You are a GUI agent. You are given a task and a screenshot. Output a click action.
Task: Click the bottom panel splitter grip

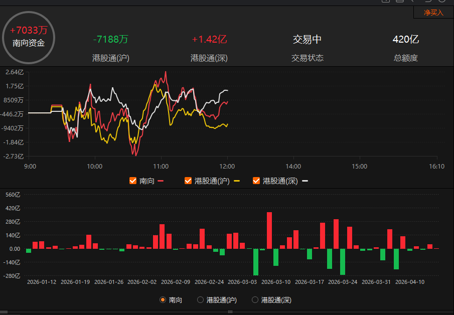tap(227, 311)
